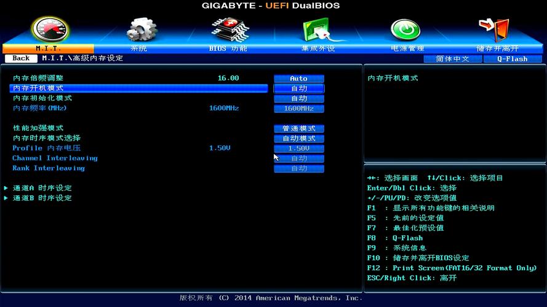Click the F1 function key help line
This screenshot has width=547, height=307.
pos(431,208)
